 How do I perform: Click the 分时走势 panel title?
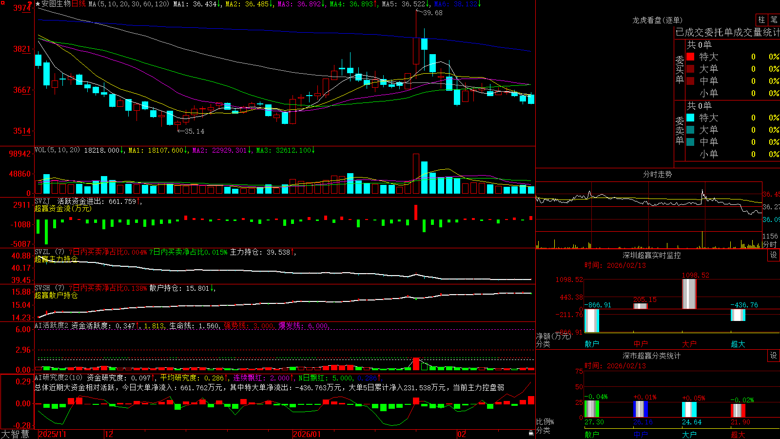[657, 174]
